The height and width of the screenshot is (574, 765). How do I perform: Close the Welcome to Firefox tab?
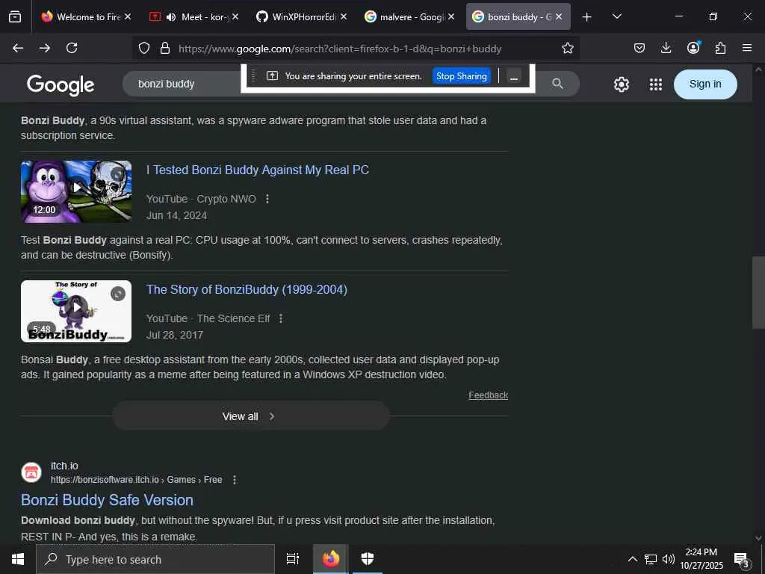click(128, 17)
